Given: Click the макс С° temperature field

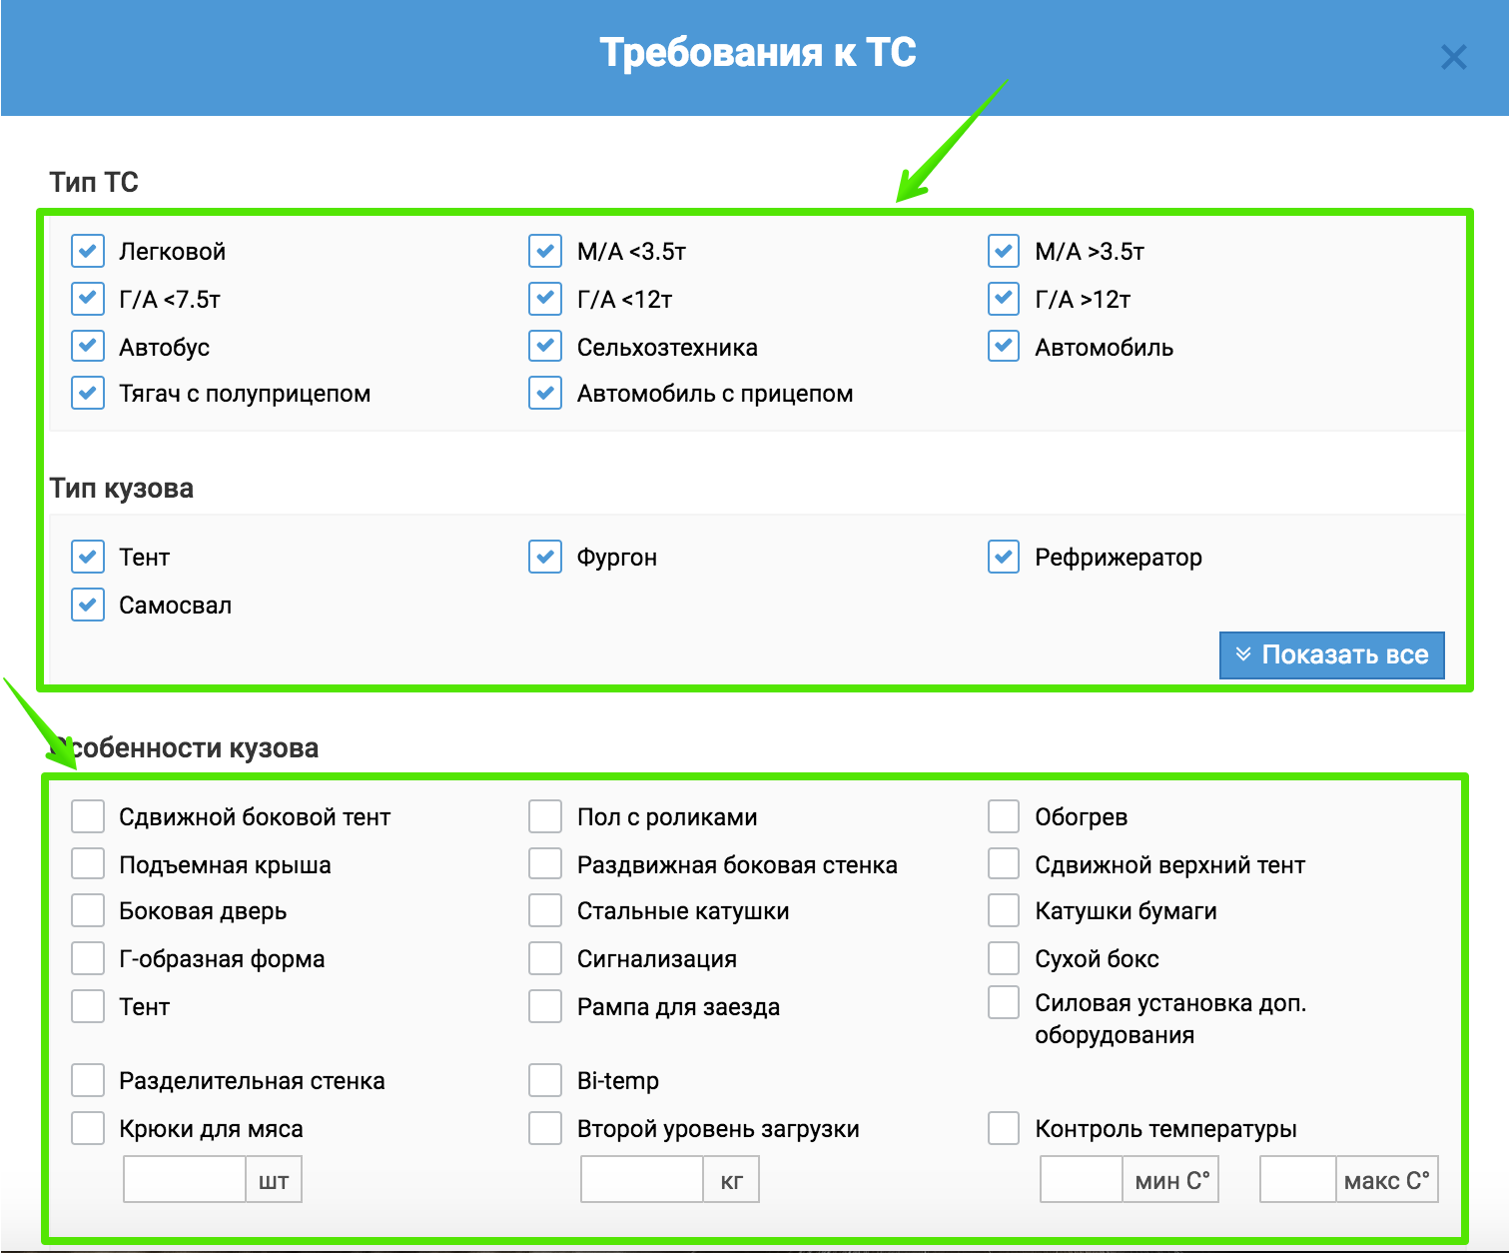Looking at the screenshot, I should point(1298,1180).
